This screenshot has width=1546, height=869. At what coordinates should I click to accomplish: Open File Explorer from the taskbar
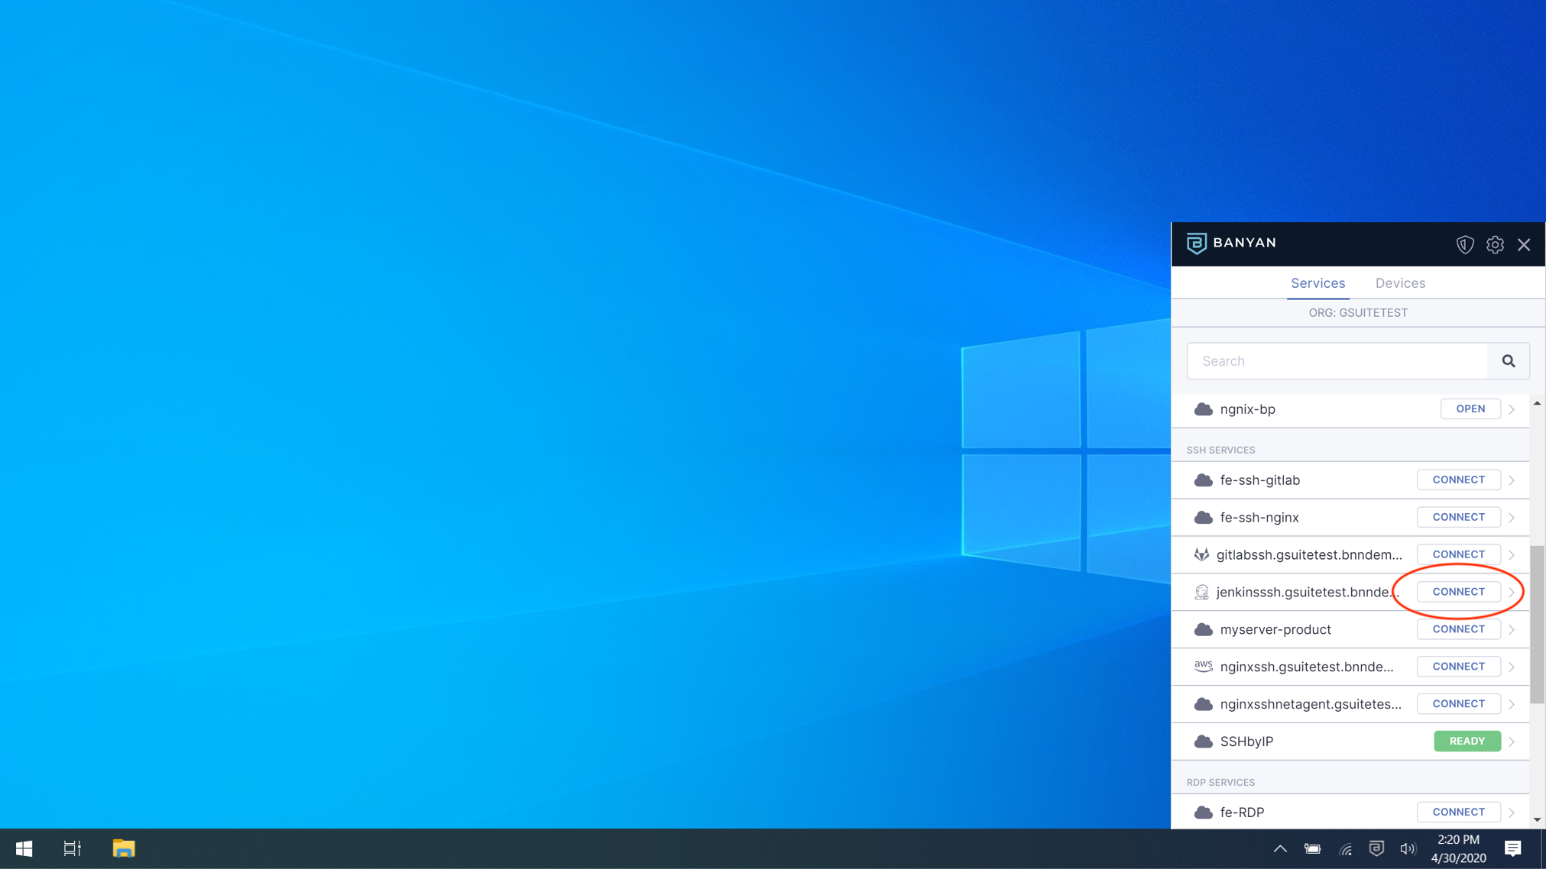(124, 848)
